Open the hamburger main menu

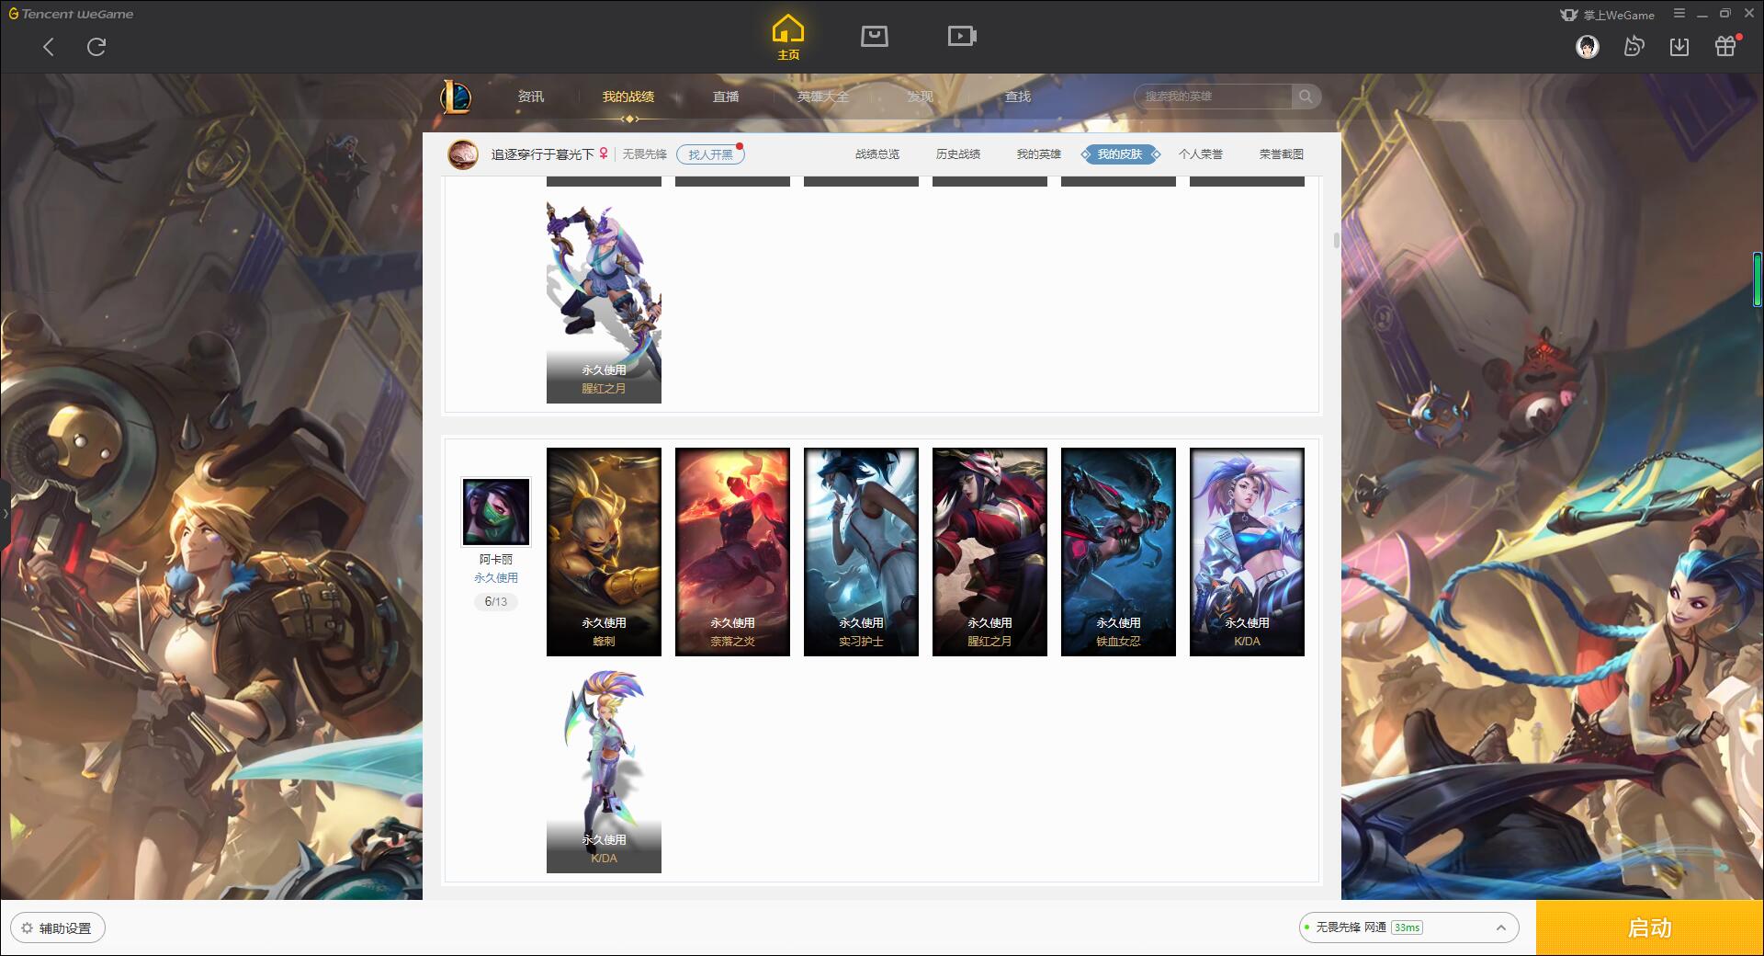click(x=1679, y=14)
